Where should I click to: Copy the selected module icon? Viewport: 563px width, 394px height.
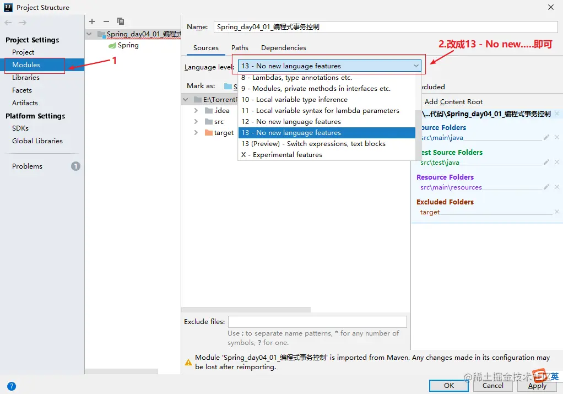coord(121,21)
